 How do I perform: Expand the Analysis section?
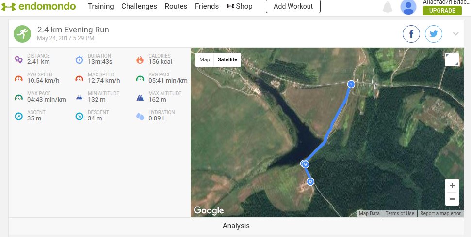[236, 226]
